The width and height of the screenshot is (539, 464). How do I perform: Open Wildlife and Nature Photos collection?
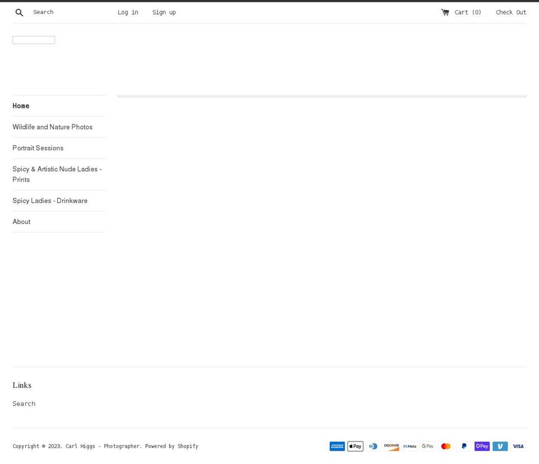[x=53, y=127]
